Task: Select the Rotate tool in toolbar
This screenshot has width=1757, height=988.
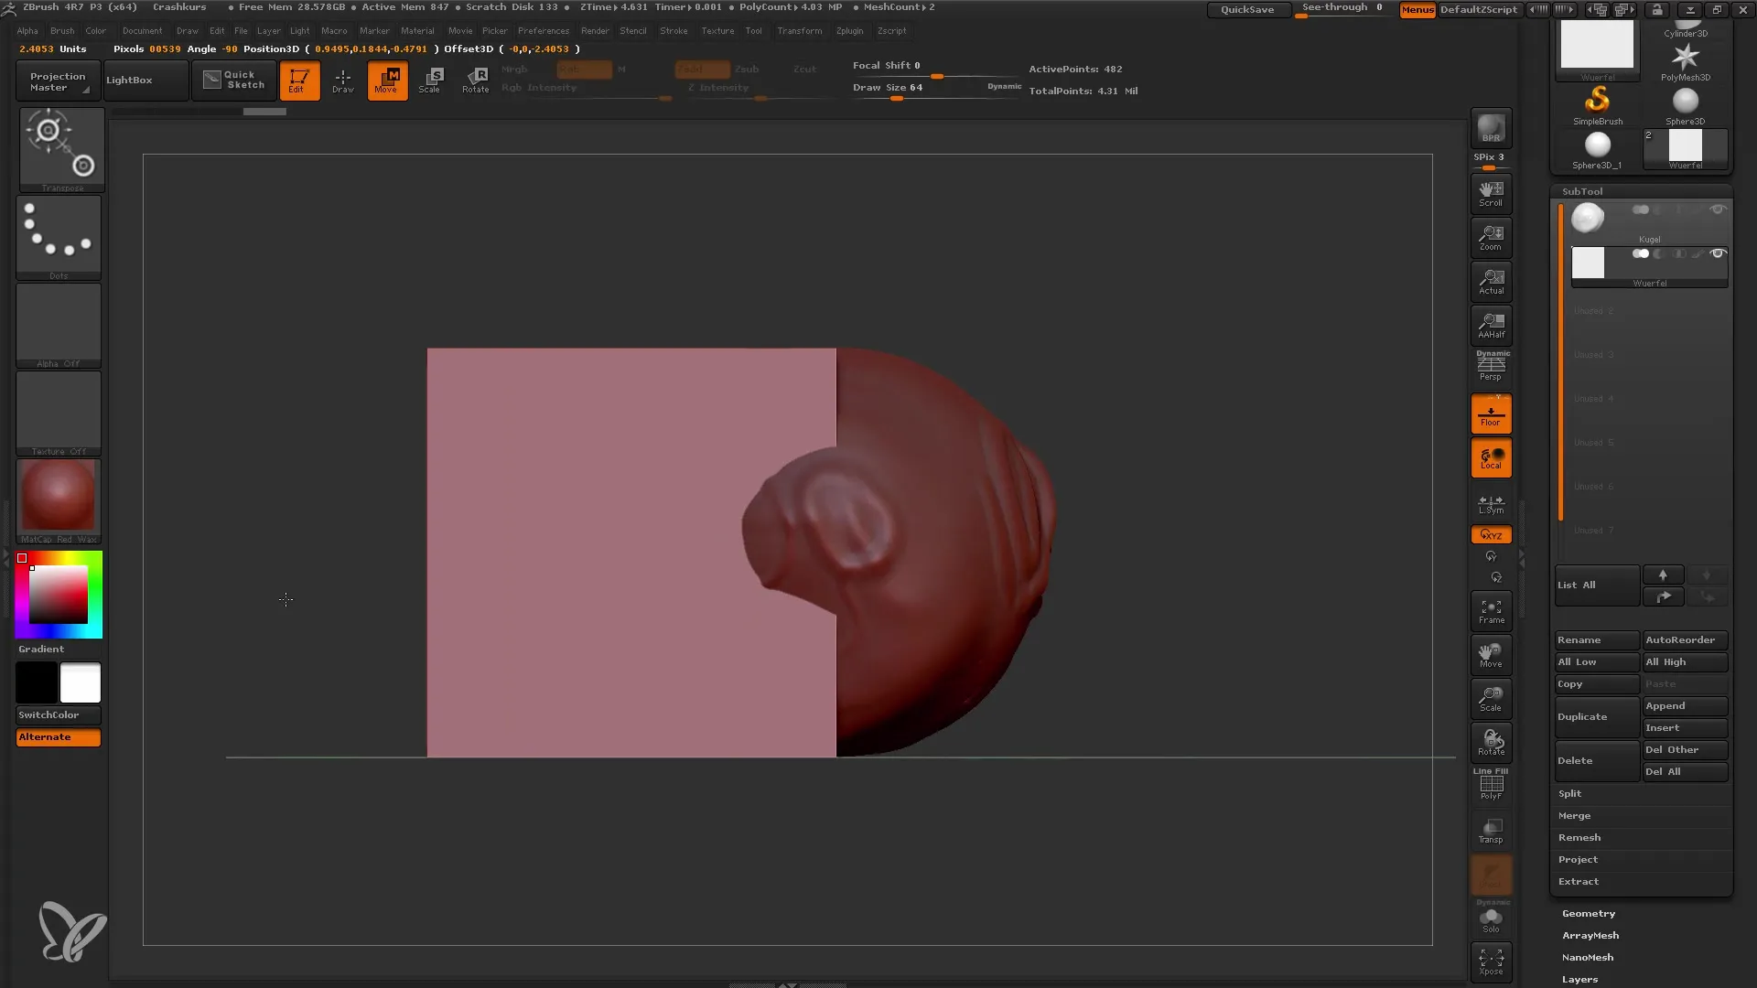Action: coord(476,80)
